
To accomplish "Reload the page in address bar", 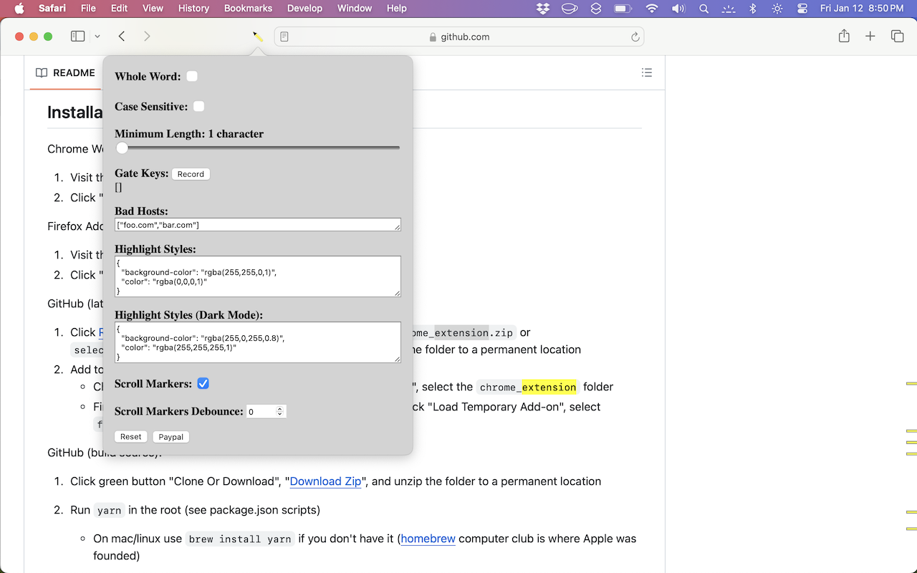I will coord(635,37).
